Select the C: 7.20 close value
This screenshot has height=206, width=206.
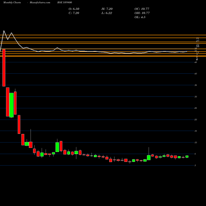click(x=74, y=13)
